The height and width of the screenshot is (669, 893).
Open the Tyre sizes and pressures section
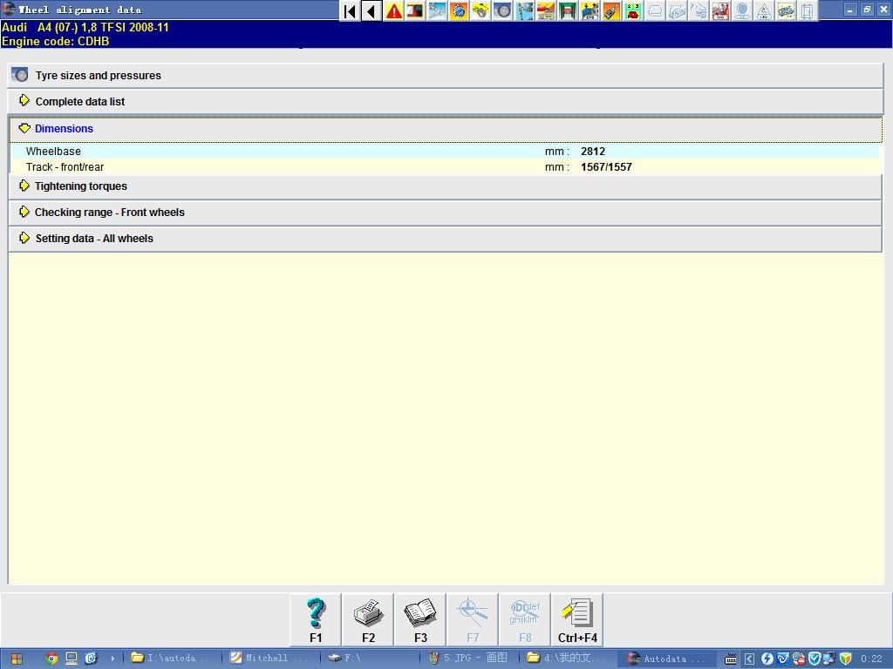point(96,75)
